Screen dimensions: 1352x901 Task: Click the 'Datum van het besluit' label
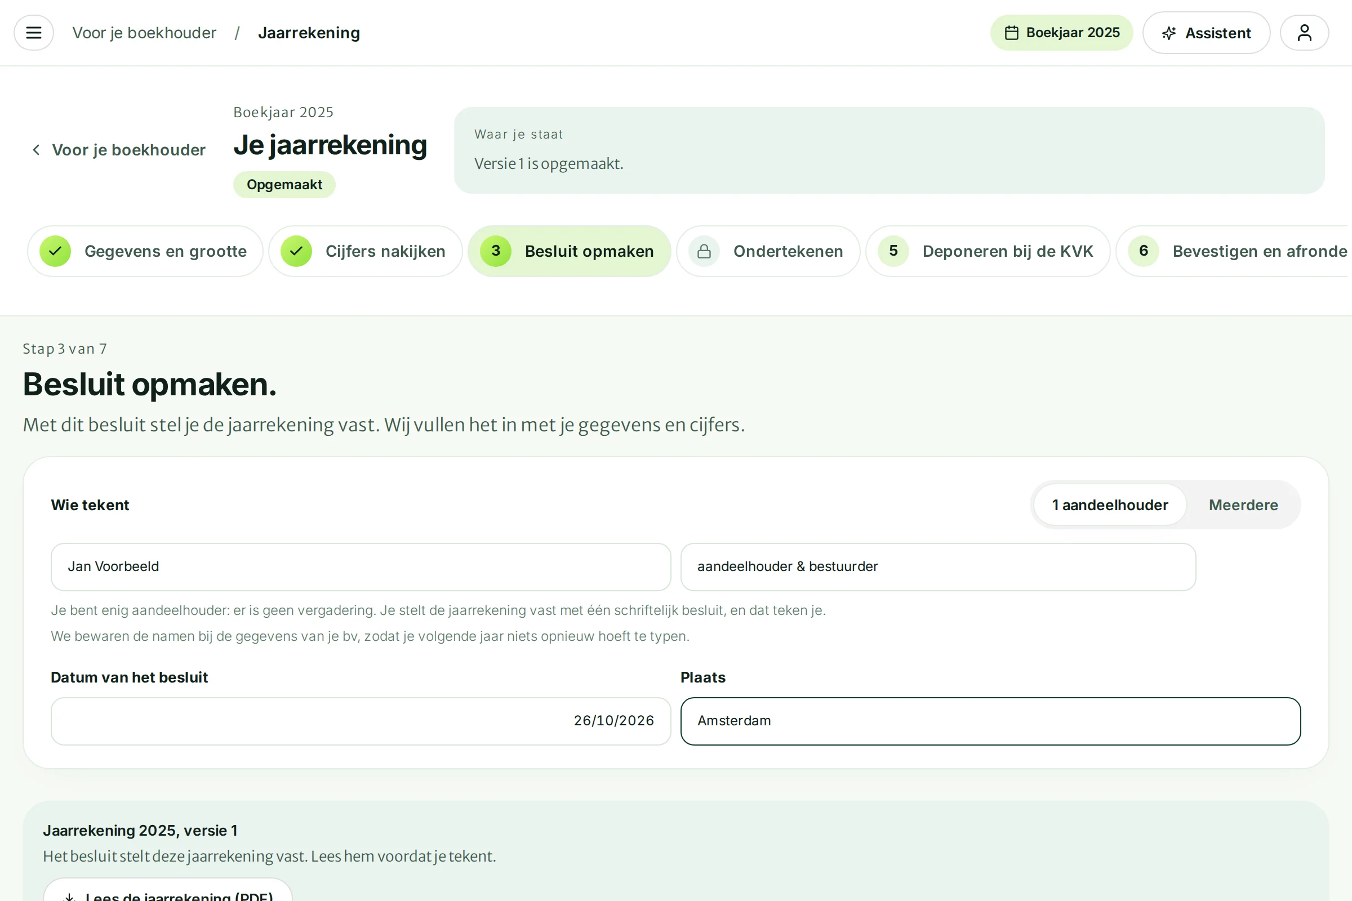[x=130, y=677]
